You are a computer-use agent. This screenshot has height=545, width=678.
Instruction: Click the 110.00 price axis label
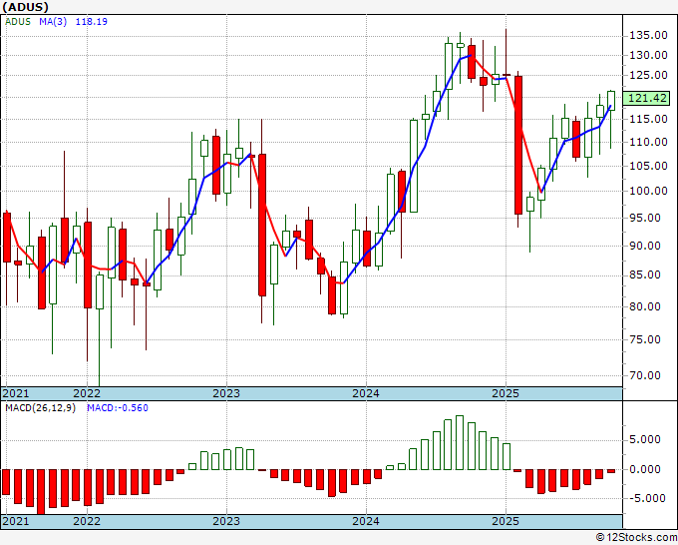[648, 142]
